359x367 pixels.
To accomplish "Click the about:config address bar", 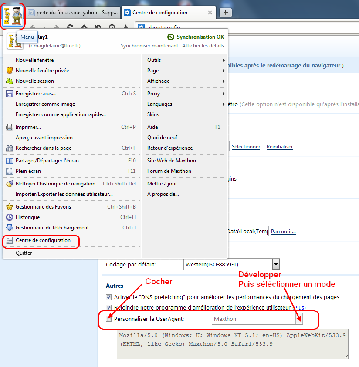I will [247, 27].
